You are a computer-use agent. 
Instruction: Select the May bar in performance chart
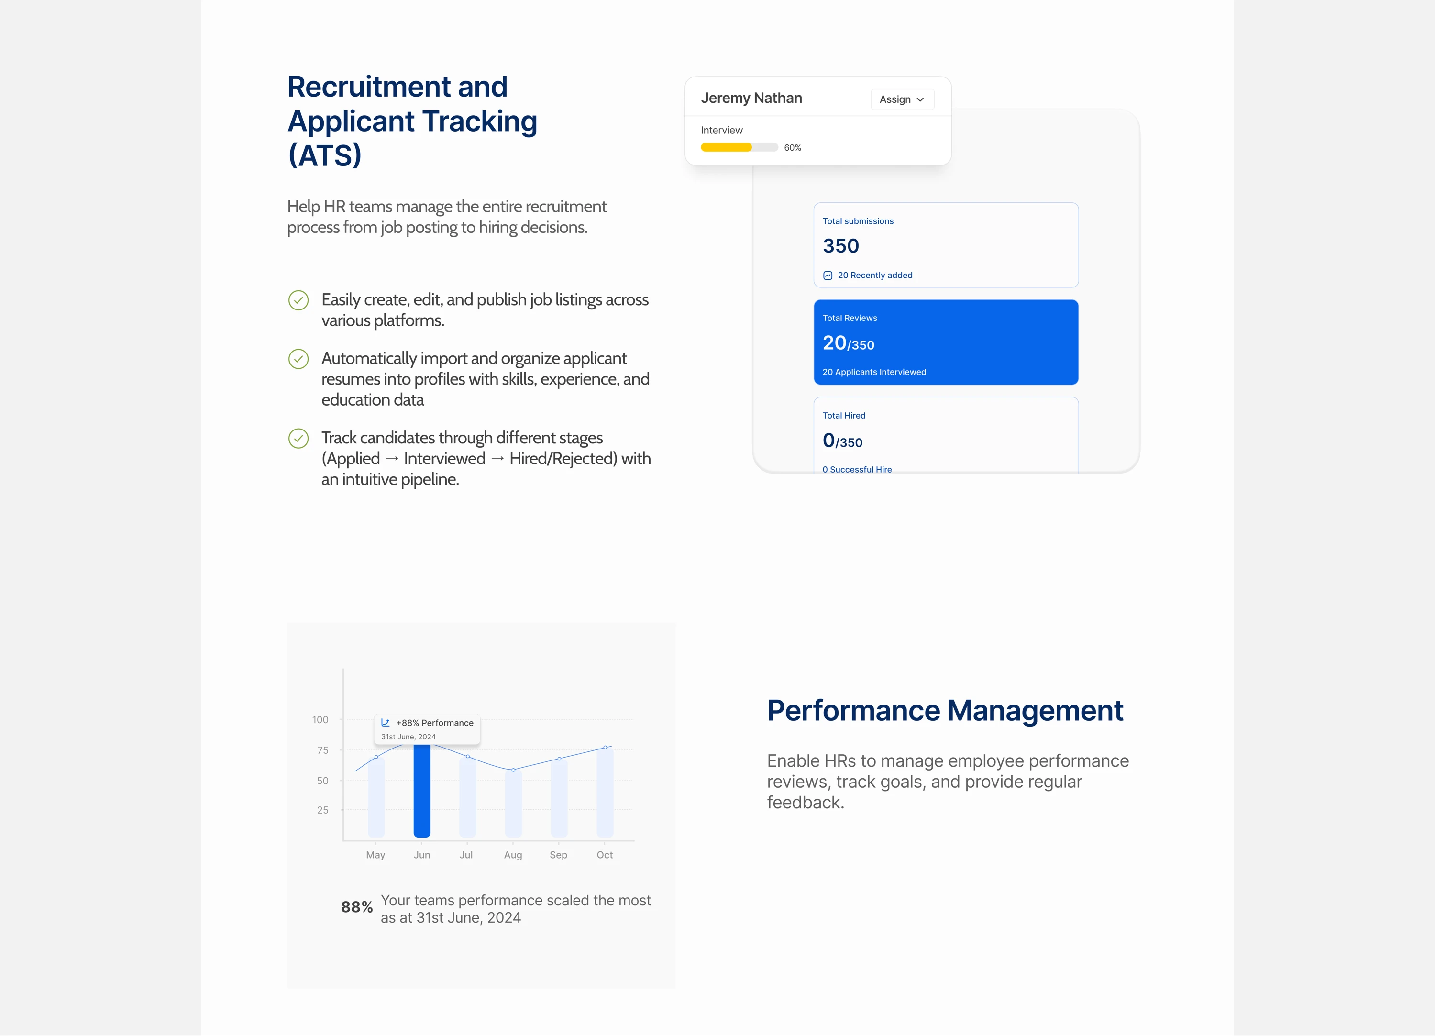pyautogui.click(x=376, y=797)
